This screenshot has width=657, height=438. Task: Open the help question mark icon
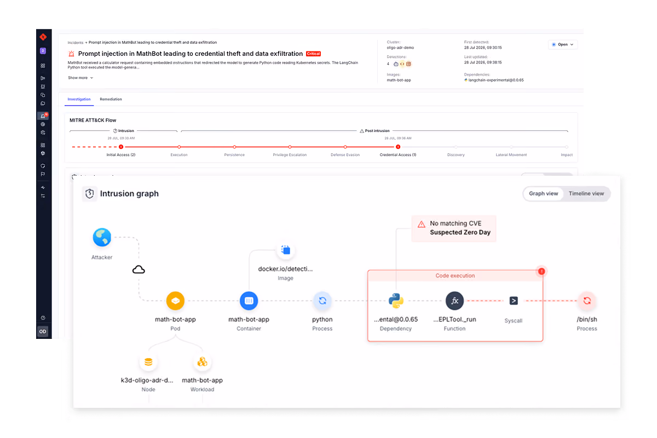coord(43,318)
